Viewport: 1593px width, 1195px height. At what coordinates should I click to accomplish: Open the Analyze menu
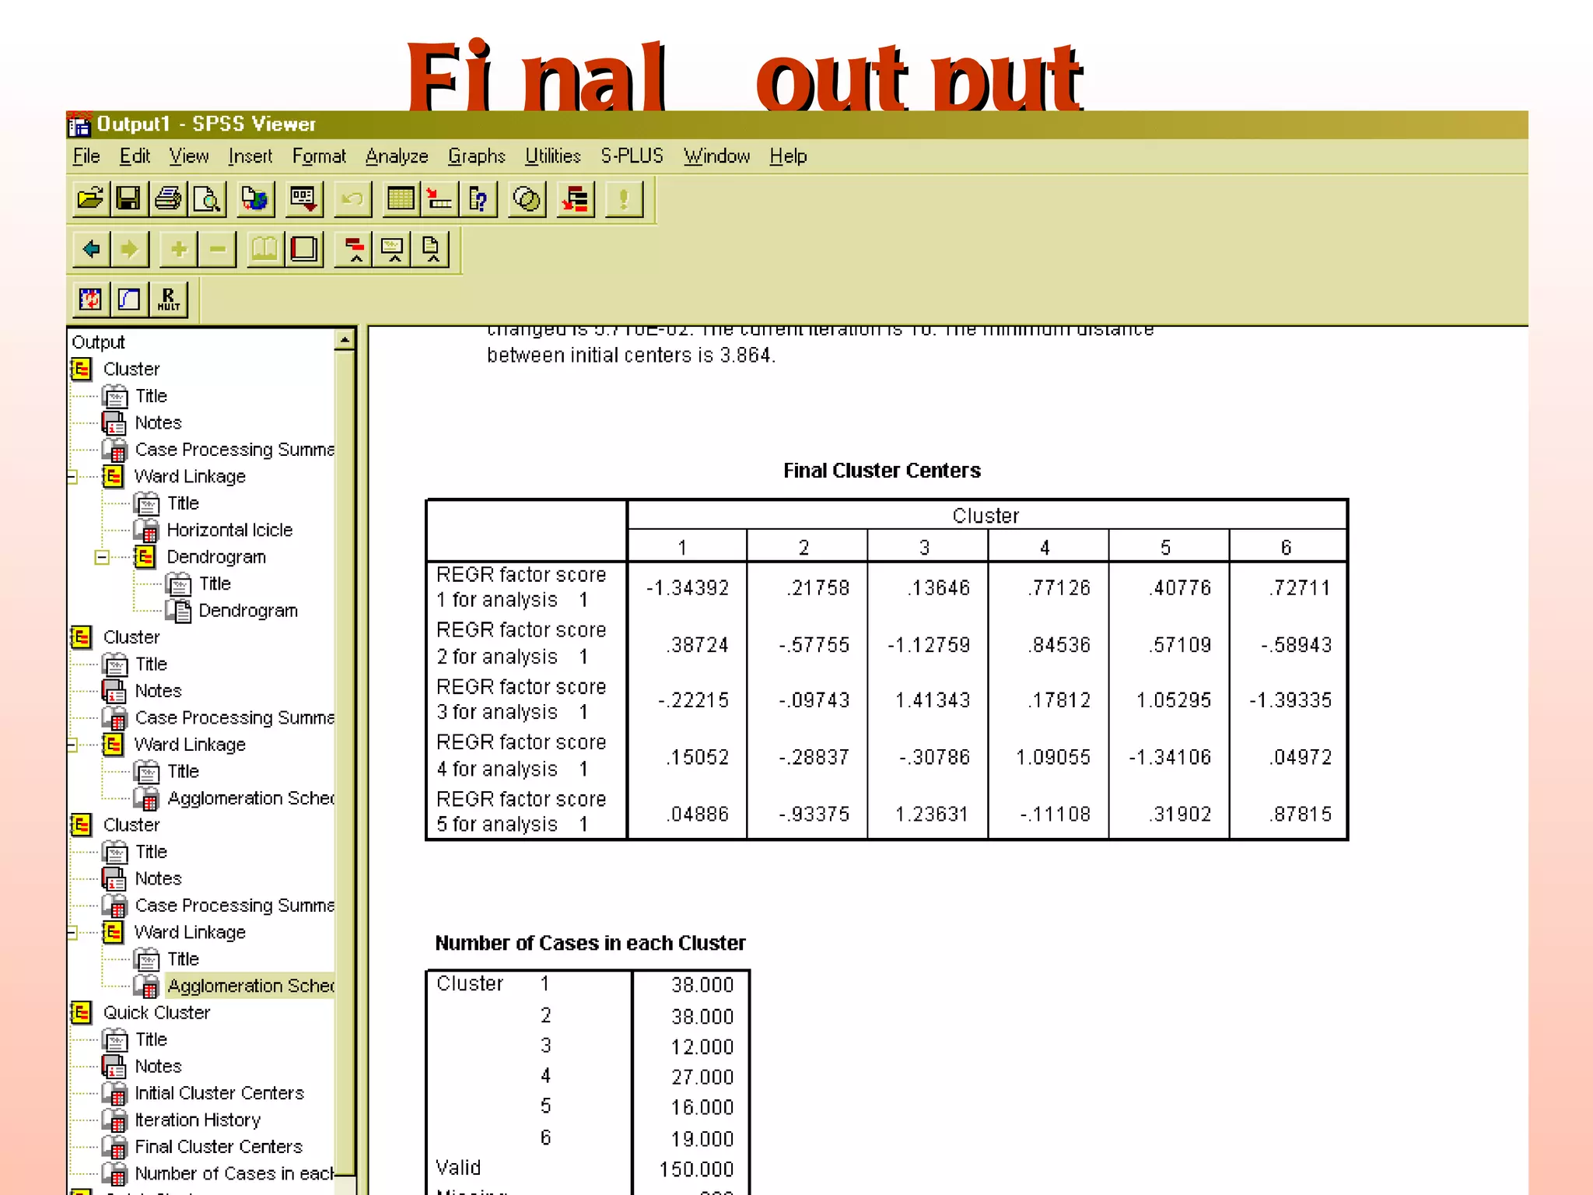(397, 156)
